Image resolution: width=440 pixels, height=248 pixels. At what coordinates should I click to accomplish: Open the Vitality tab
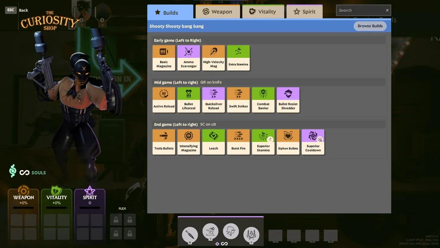click(x=263, y=12)
